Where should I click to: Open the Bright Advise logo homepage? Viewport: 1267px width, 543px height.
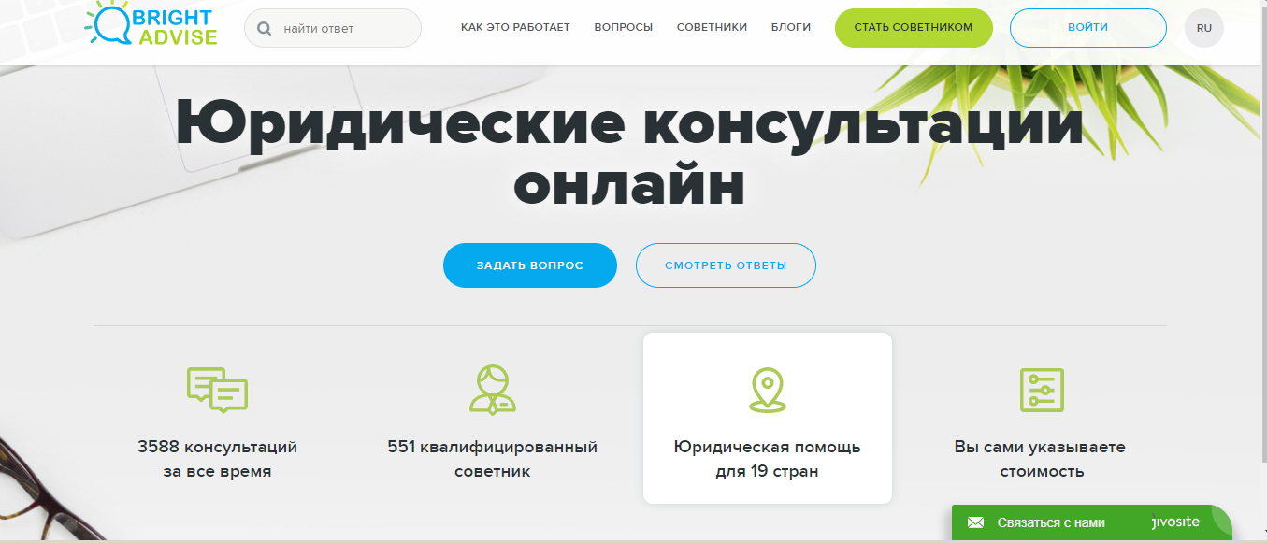pos(151,23)
